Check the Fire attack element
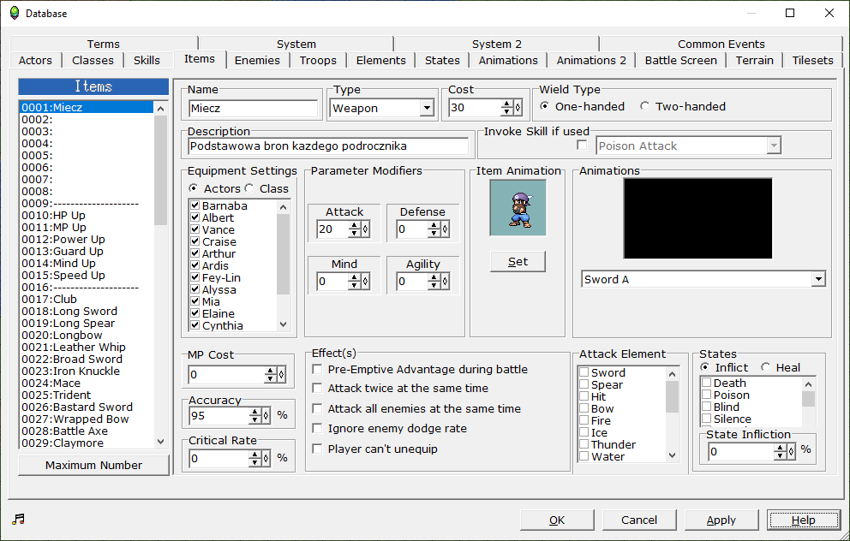Screen dimensions: 850x541 584,420
